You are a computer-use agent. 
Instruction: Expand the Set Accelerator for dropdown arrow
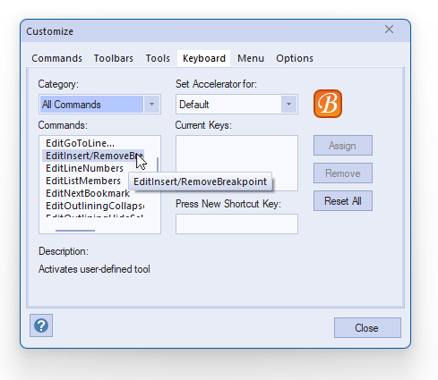coord(288,104)
